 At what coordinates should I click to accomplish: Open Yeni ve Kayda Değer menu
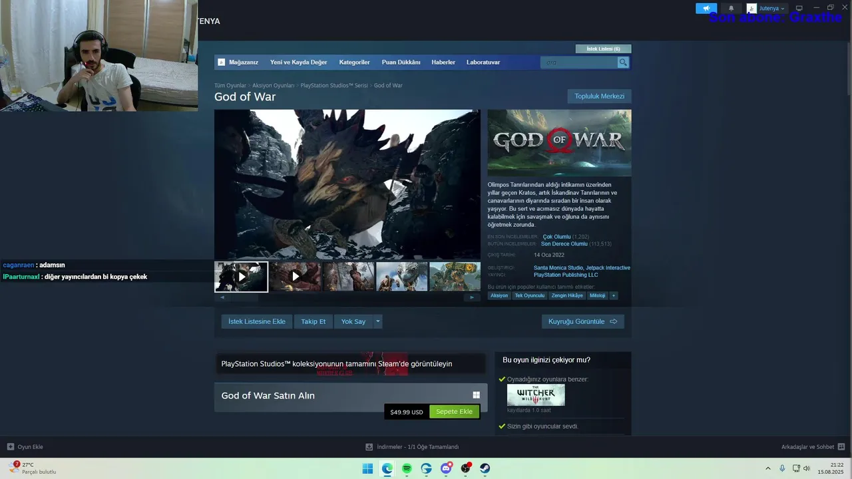(x=298, y=63)
